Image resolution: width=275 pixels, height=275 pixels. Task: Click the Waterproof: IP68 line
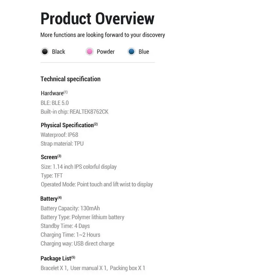coord(59,134)
